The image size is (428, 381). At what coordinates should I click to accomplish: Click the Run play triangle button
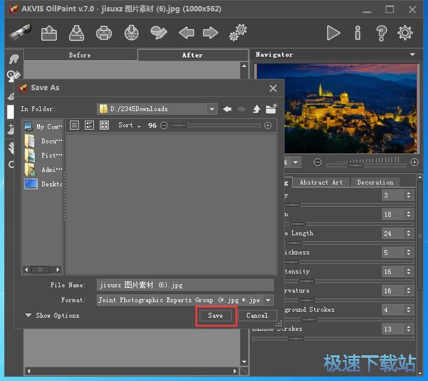[x=333, y=33]
